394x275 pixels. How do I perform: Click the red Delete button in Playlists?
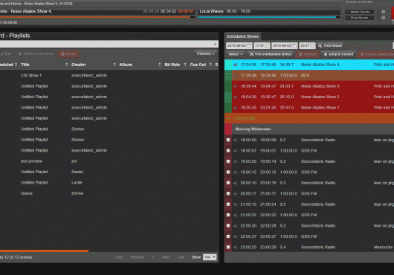[x=68, y=54]
